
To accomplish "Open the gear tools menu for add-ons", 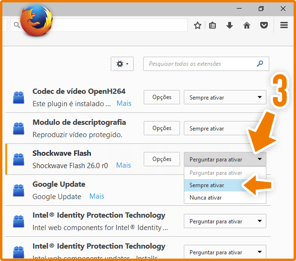I will click(x=122, y=64).
